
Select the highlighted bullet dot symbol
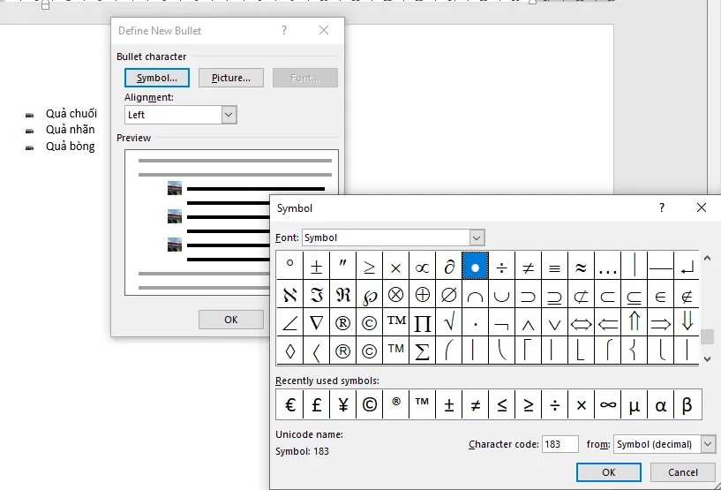tap(476, 266)
